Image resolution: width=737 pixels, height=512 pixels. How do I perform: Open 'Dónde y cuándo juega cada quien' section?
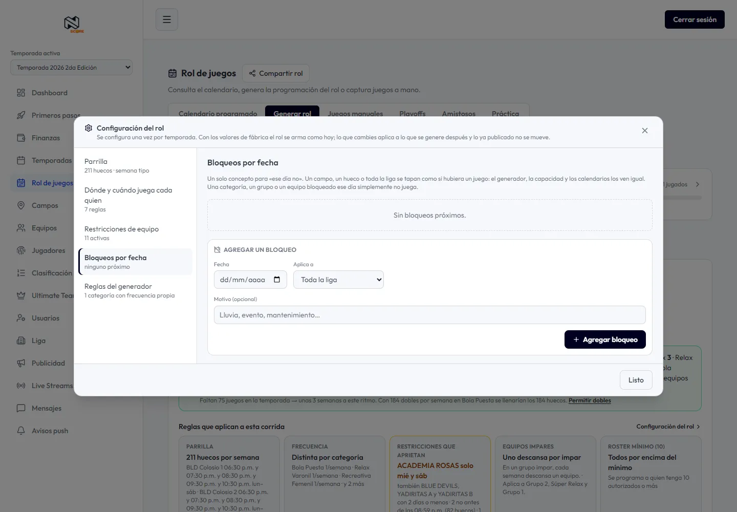click(135, 199)
